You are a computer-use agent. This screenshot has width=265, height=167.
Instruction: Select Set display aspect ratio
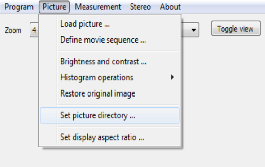click(102, 138)
